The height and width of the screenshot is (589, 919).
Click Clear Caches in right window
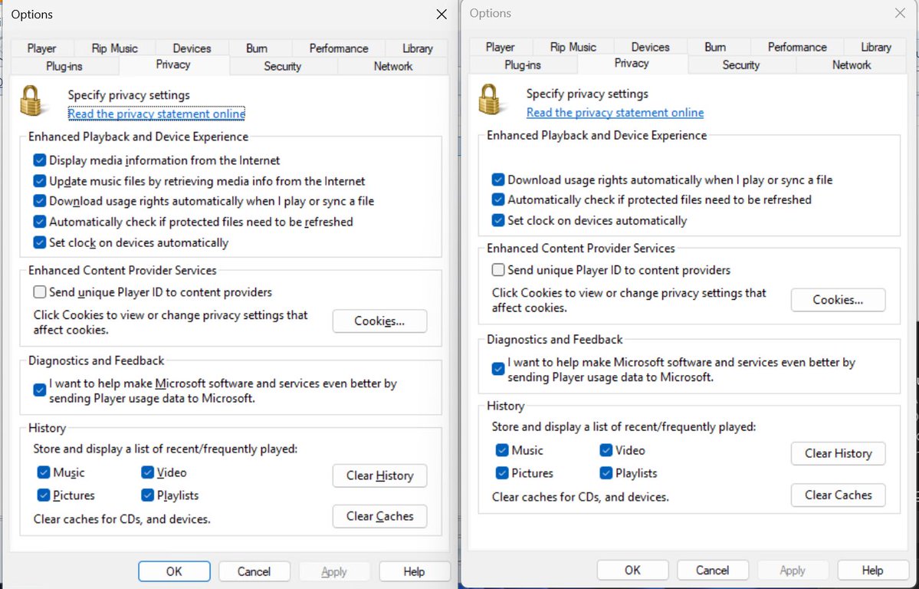tap(838, 495)
